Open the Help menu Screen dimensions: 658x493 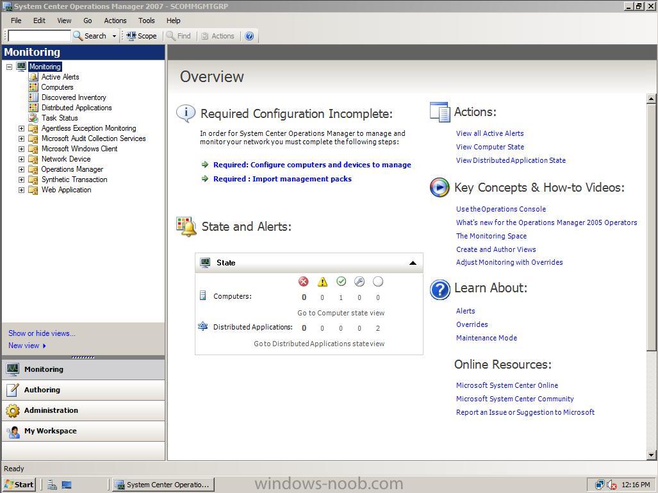pyautogui.click(x=174, y=21)
